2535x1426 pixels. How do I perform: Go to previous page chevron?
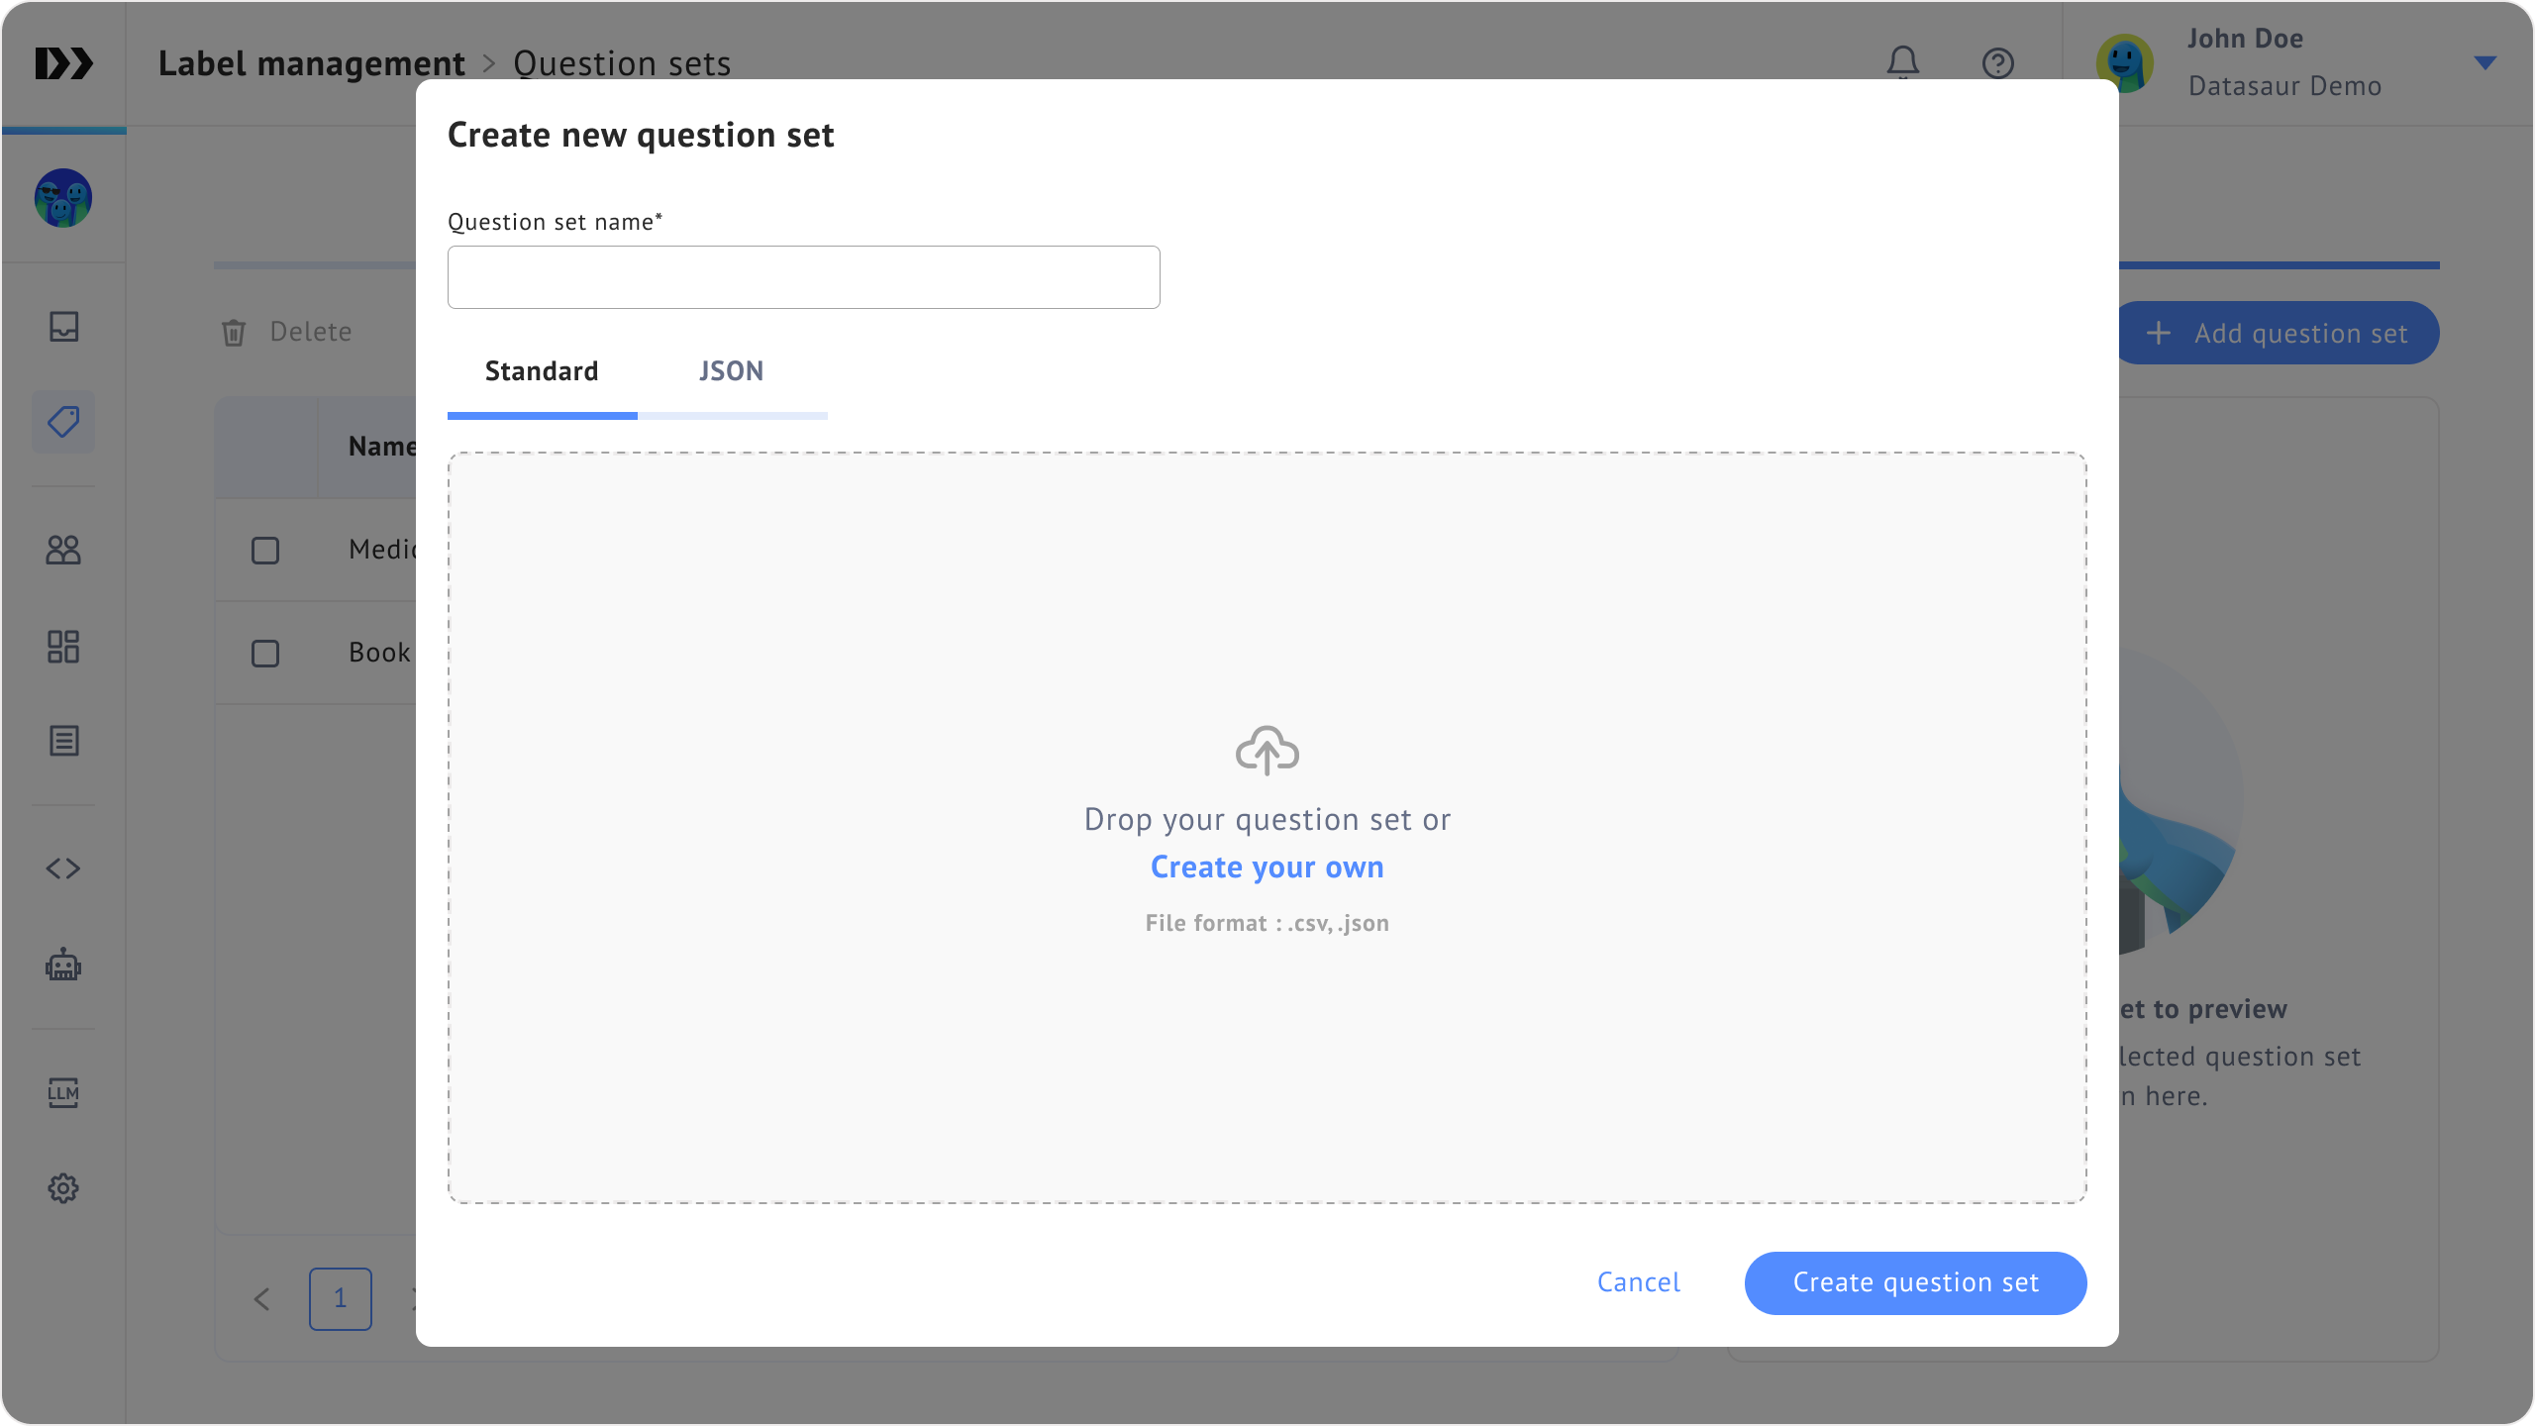click(x=261, y=1299)
